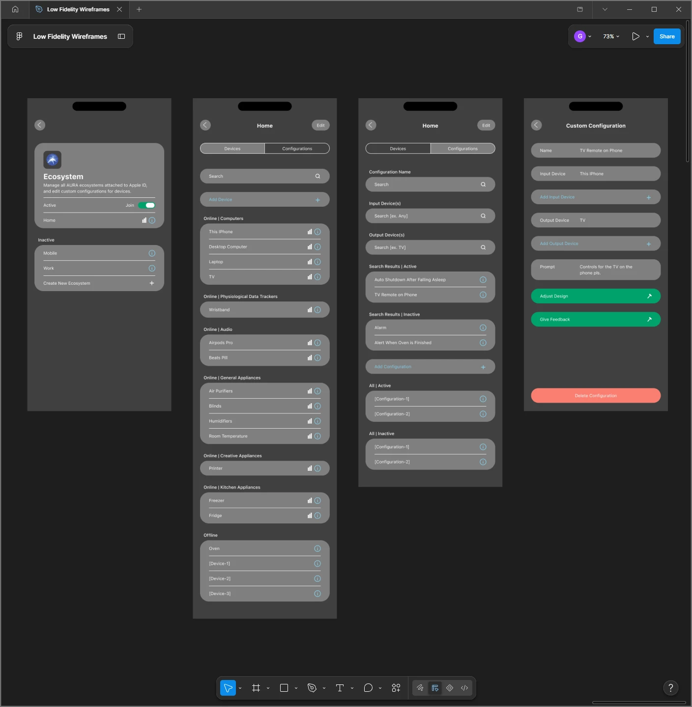Screen dimensions: 692x707
Task: Expand Frame tool options chevron
Action: click(268, 688)
